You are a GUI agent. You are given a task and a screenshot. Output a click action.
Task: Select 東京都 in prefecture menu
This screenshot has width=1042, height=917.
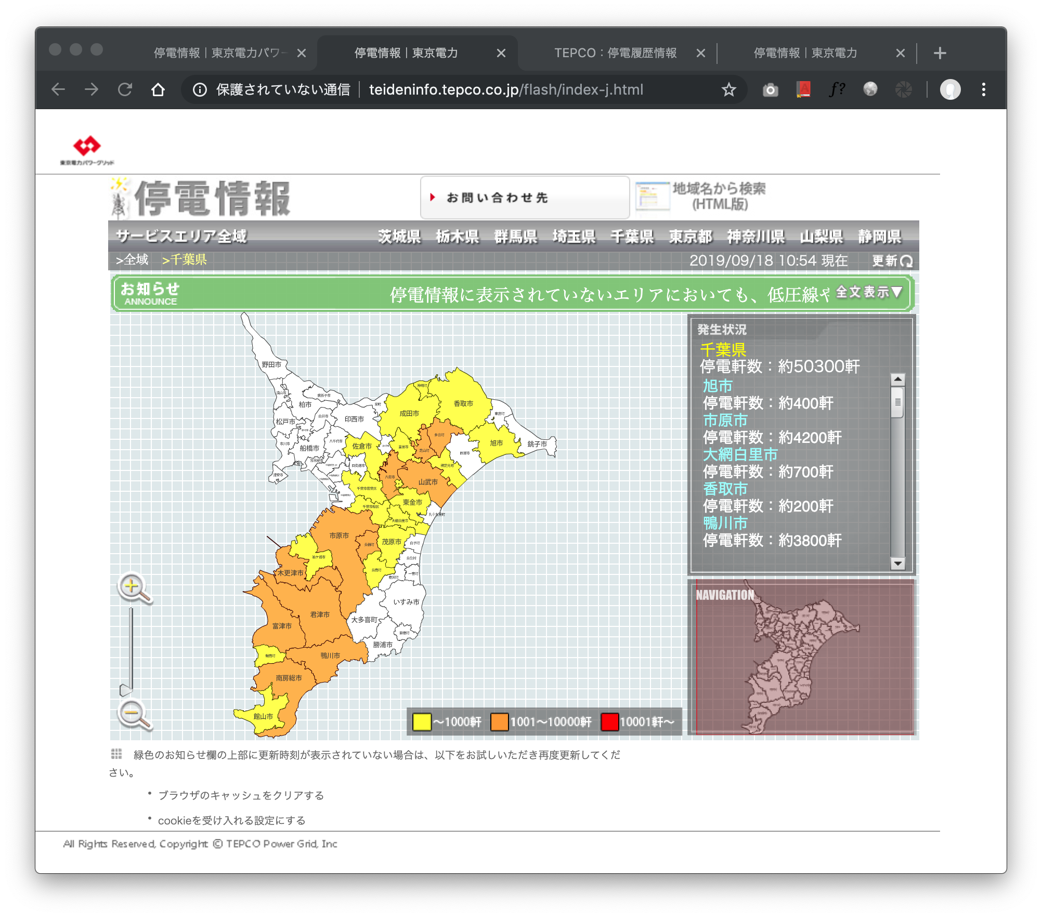pyautogui.click(x=690, y=237)
